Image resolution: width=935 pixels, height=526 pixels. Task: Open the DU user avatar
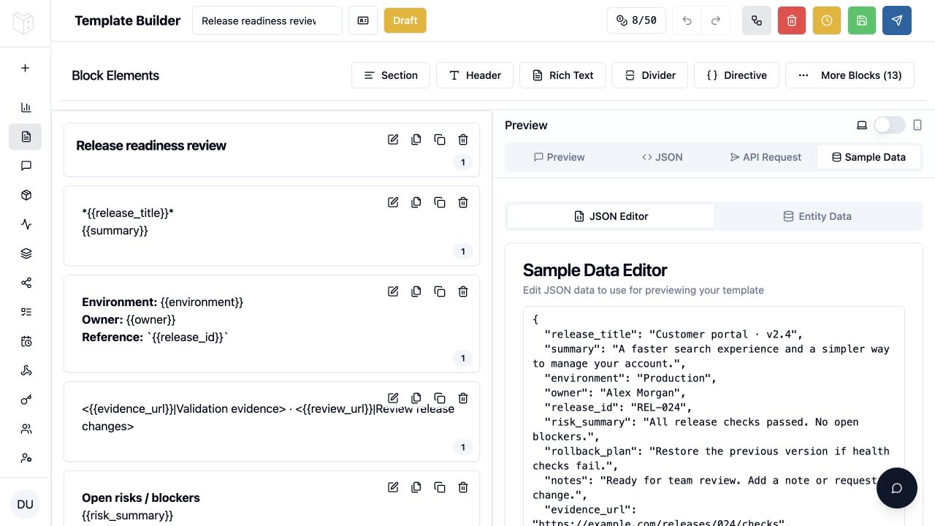point(25,504)
